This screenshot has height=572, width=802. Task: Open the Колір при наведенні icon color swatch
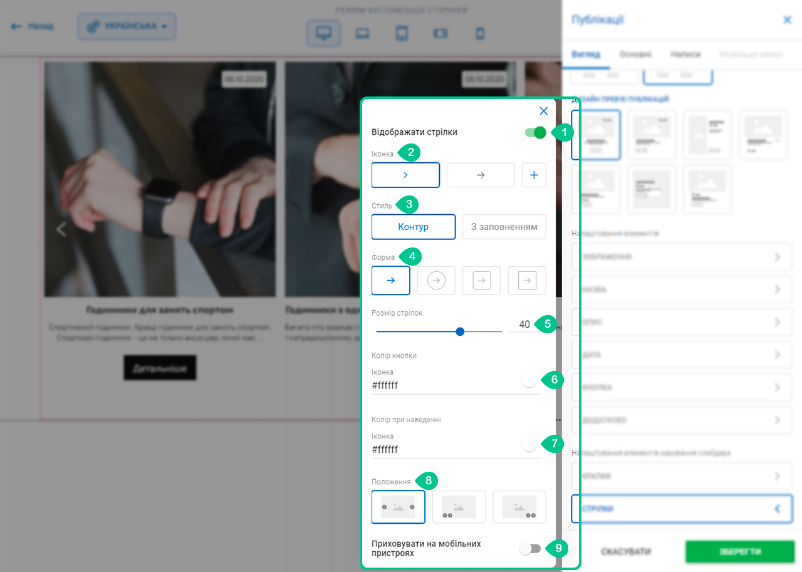click(x=529, y=444)
